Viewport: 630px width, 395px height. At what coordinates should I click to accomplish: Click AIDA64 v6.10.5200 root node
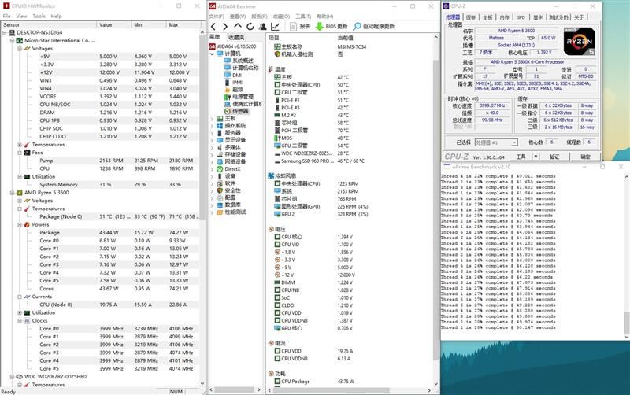point(236,46)
